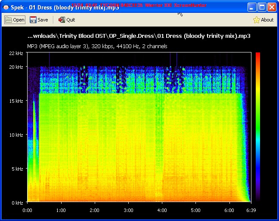279x221 pixels.
Task: Click the 15 kHz frequency axis label
Action: [16, 101]
